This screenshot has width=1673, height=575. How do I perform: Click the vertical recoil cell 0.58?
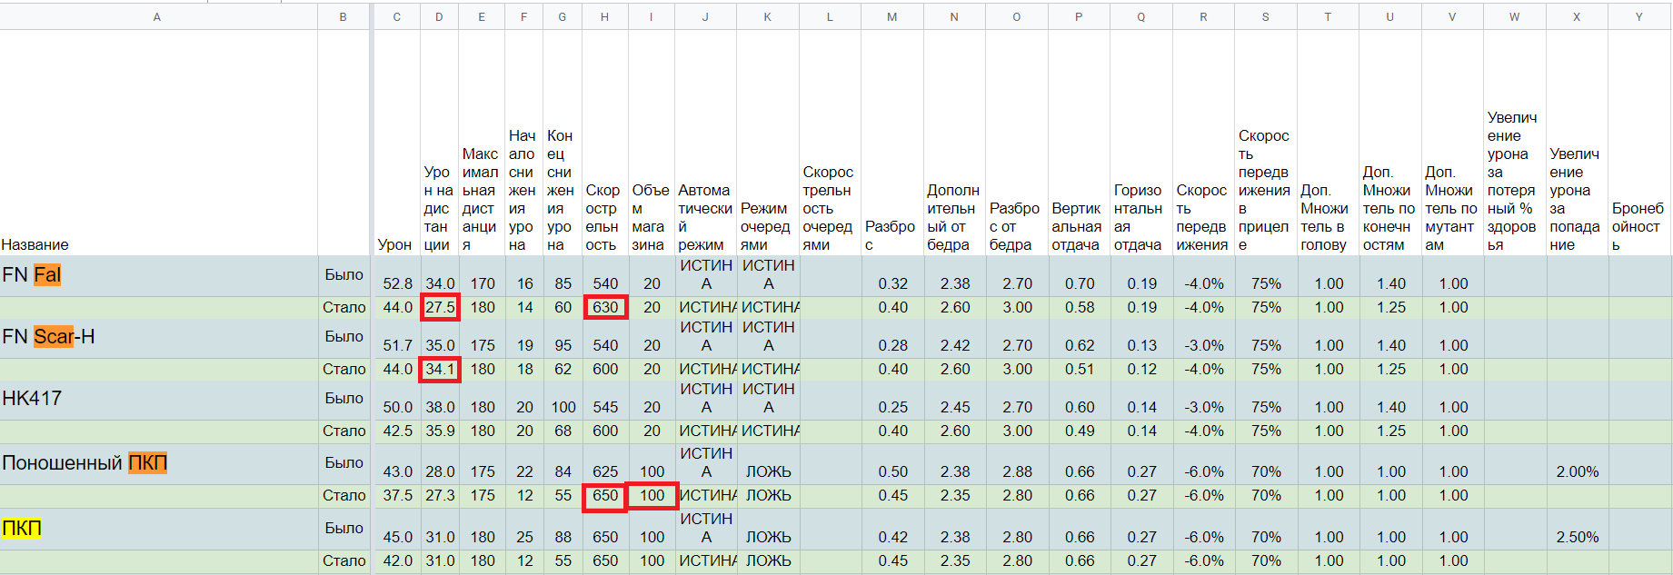[x=1079, y=307]
